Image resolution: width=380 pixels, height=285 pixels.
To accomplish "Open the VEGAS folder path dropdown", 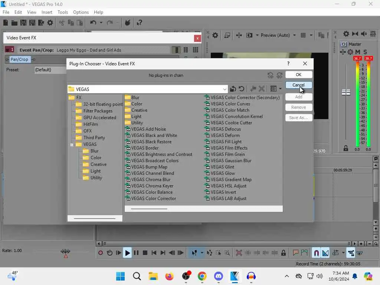I will pos(225,89).
